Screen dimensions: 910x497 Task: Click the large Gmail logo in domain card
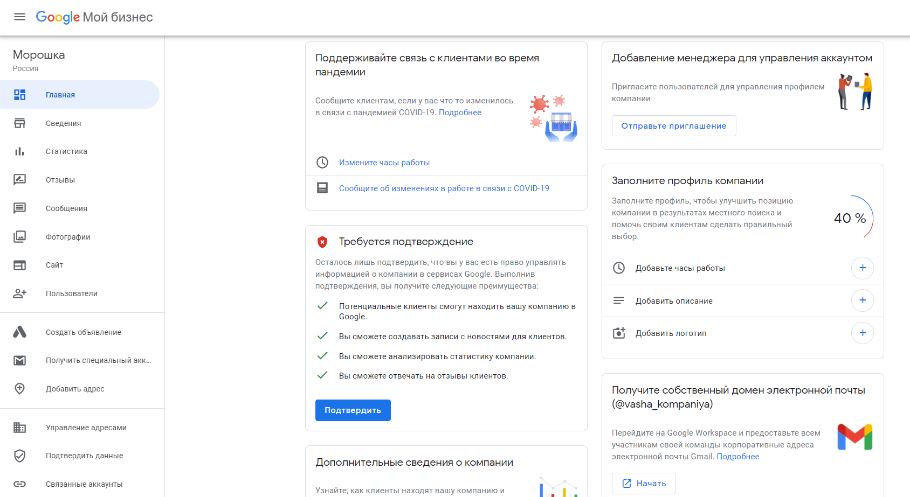855,437
